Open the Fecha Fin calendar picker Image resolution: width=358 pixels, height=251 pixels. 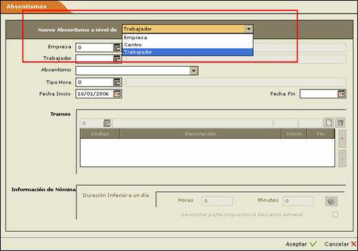click(341, 94)
